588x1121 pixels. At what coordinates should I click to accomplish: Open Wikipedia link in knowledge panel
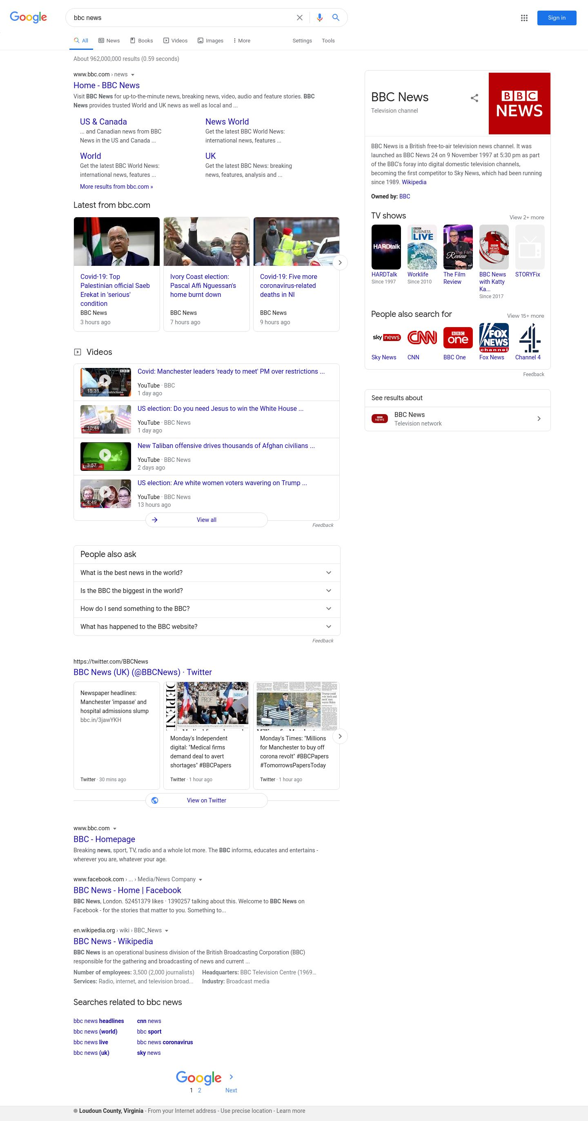[x=414, y=182]
